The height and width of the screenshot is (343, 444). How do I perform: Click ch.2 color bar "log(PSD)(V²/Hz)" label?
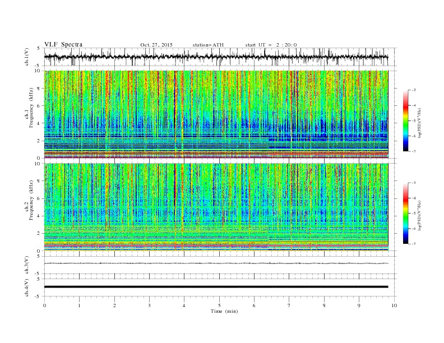[420, 215]
